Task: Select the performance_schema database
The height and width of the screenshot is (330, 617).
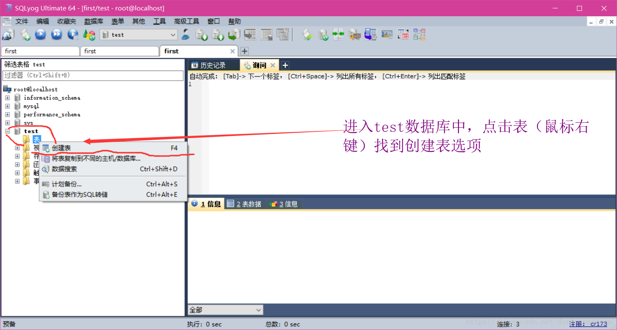Action: click(x=52, y=114)
